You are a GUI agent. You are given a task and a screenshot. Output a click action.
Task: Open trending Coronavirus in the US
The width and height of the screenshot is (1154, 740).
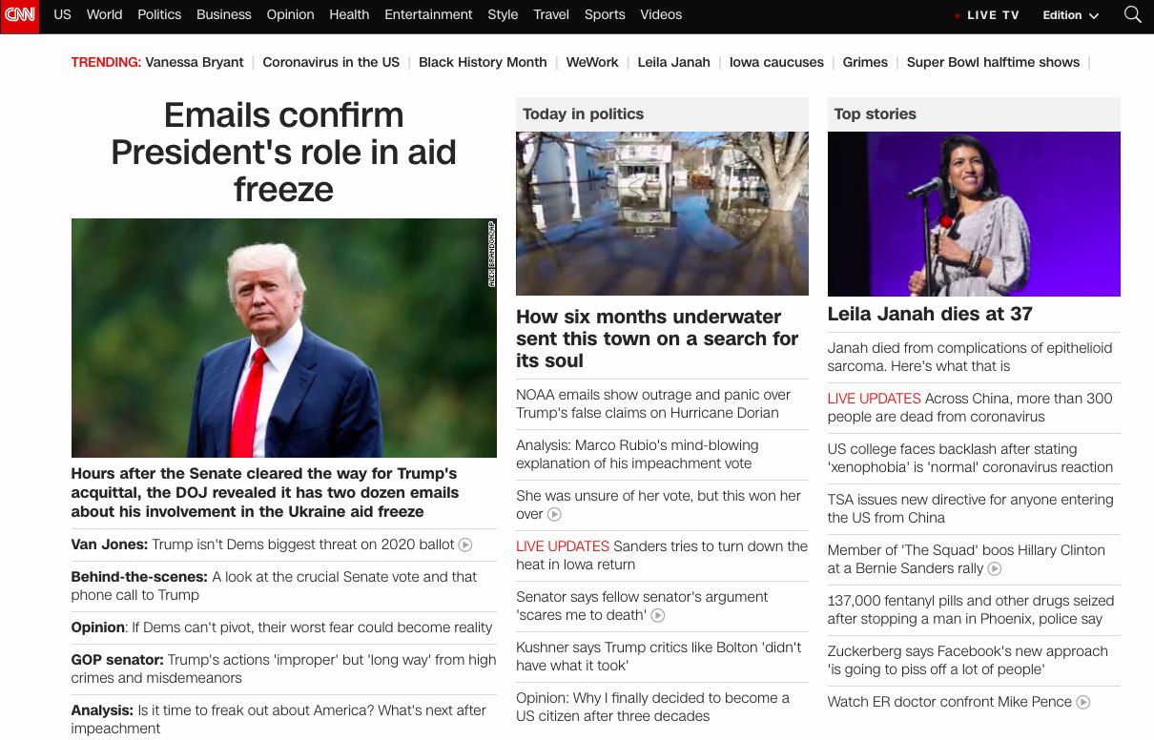(331, 62)
